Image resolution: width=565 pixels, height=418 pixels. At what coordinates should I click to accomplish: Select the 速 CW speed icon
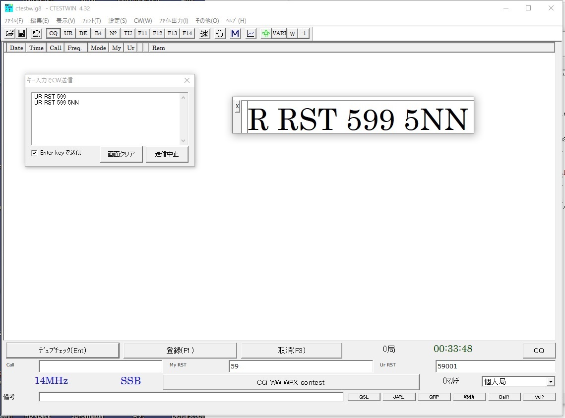pyautogui.click(x=204, y=33)
